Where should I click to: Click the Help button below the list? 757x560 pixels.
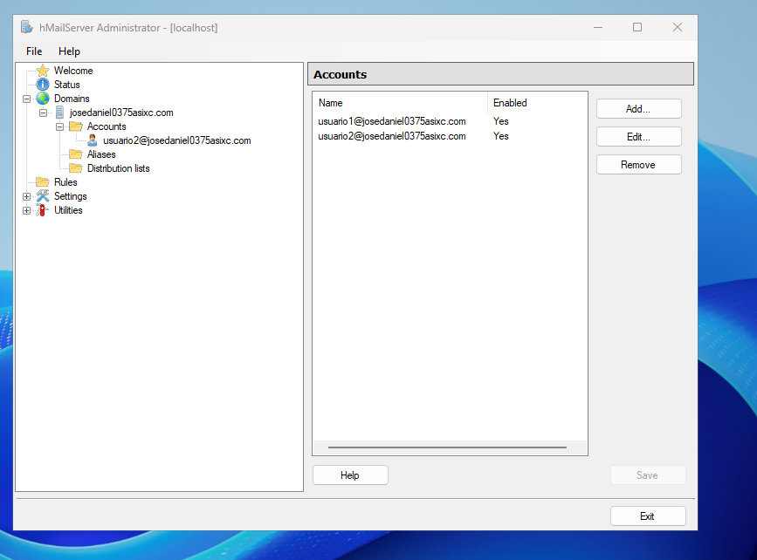(350, 475)
